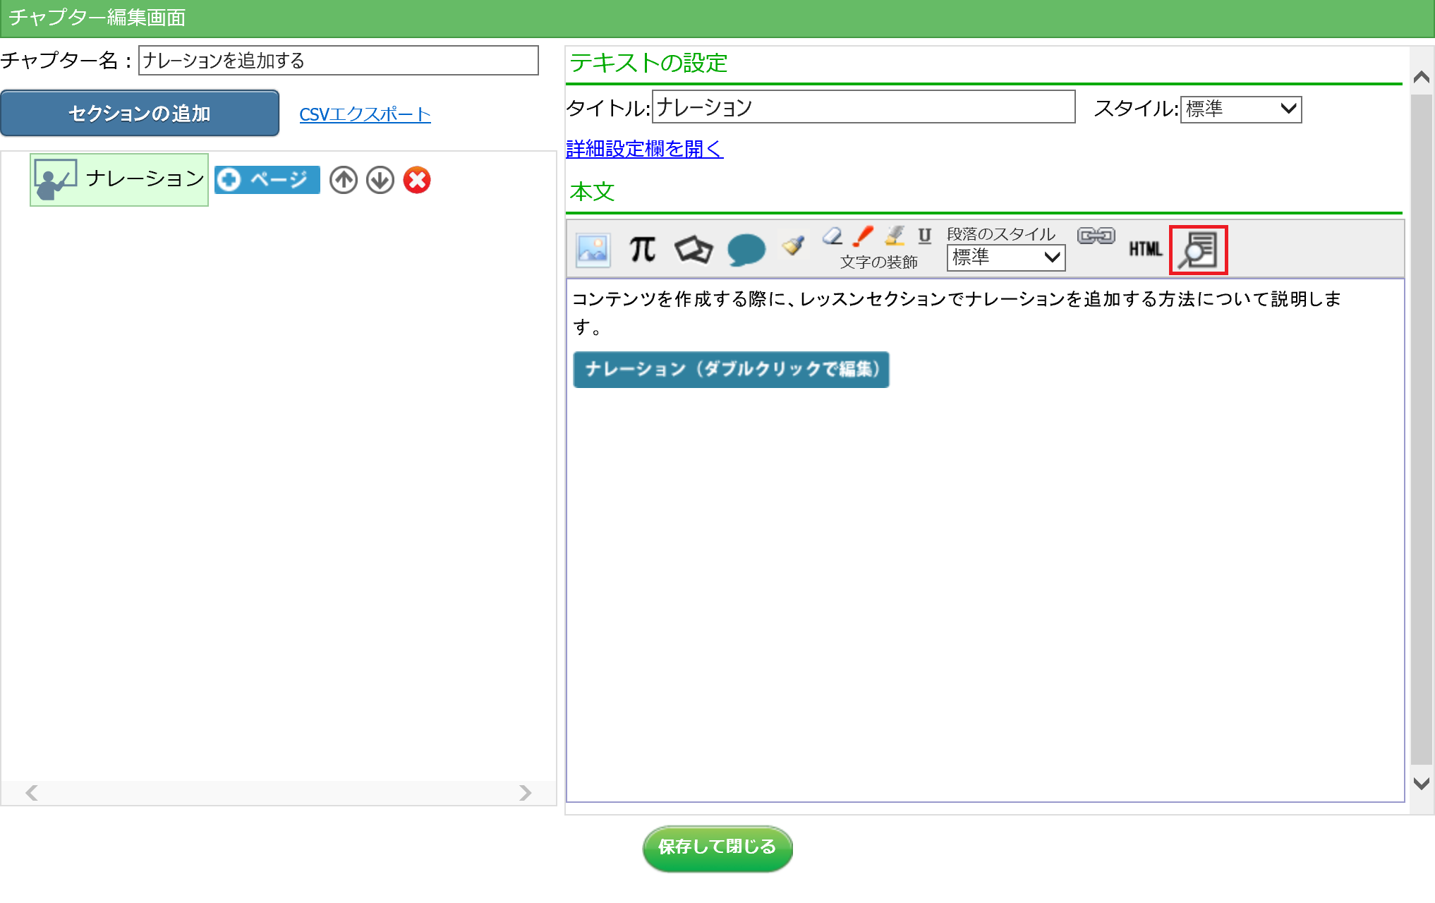
Task: Add a page with the ページ button
Action: [267, 180]
